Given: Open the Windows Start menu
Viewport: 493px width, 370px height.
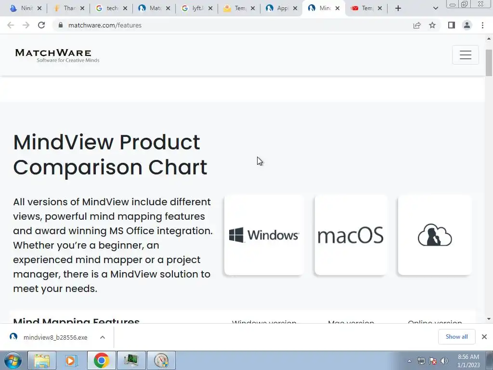Looking at the screenshot, I should click(13, 360).
